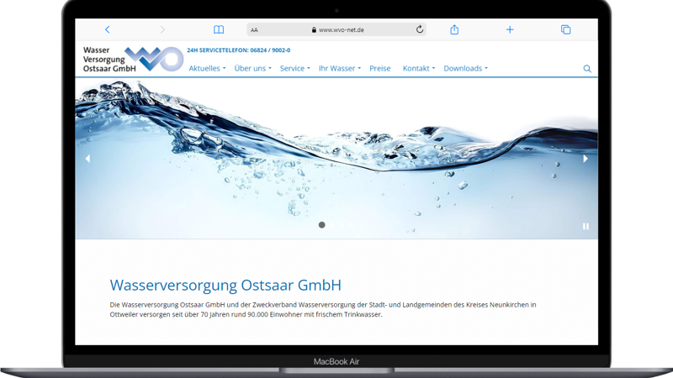Open website search magnifier icon
This screenshot has width=673, height=378.
(587, 69)
